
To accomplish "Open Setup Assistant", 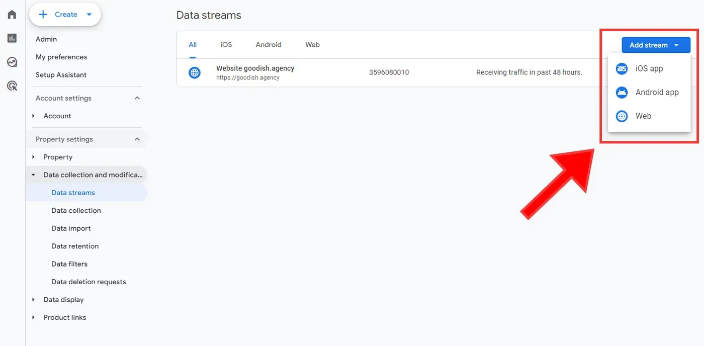I will pos(61,75).
